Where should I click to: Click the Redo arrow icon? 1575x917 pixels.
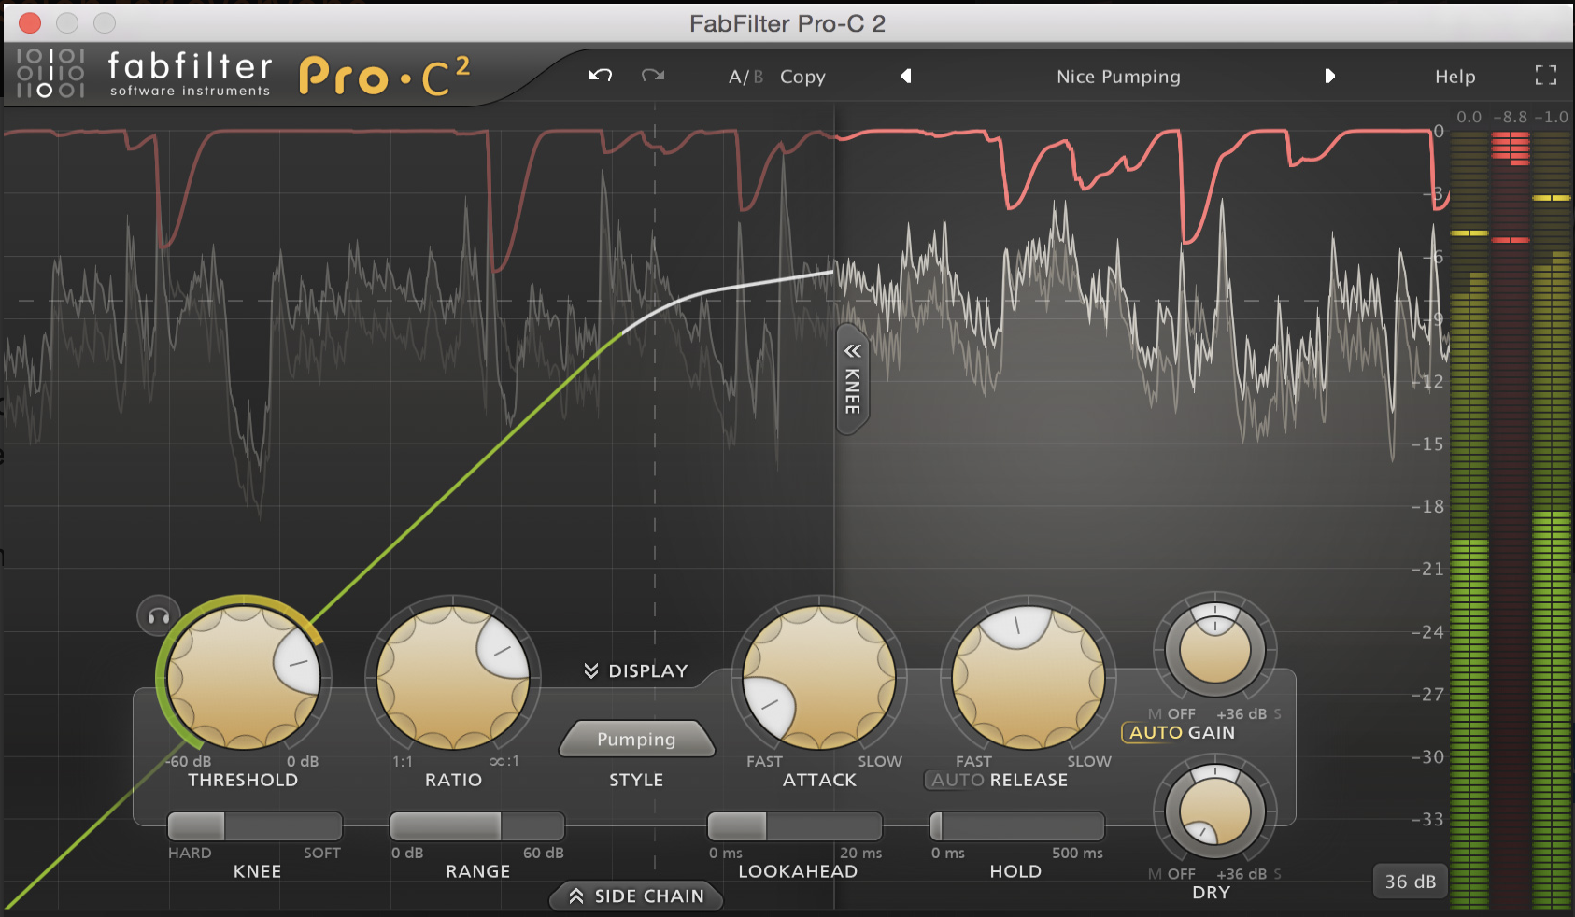tap(653, 76)
